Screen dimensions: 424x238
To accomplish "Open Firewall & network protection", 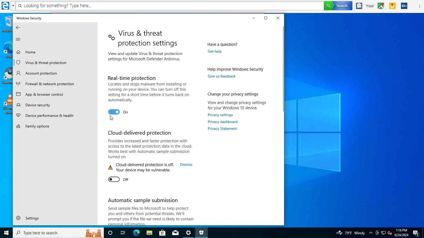I will pos(55,84).
